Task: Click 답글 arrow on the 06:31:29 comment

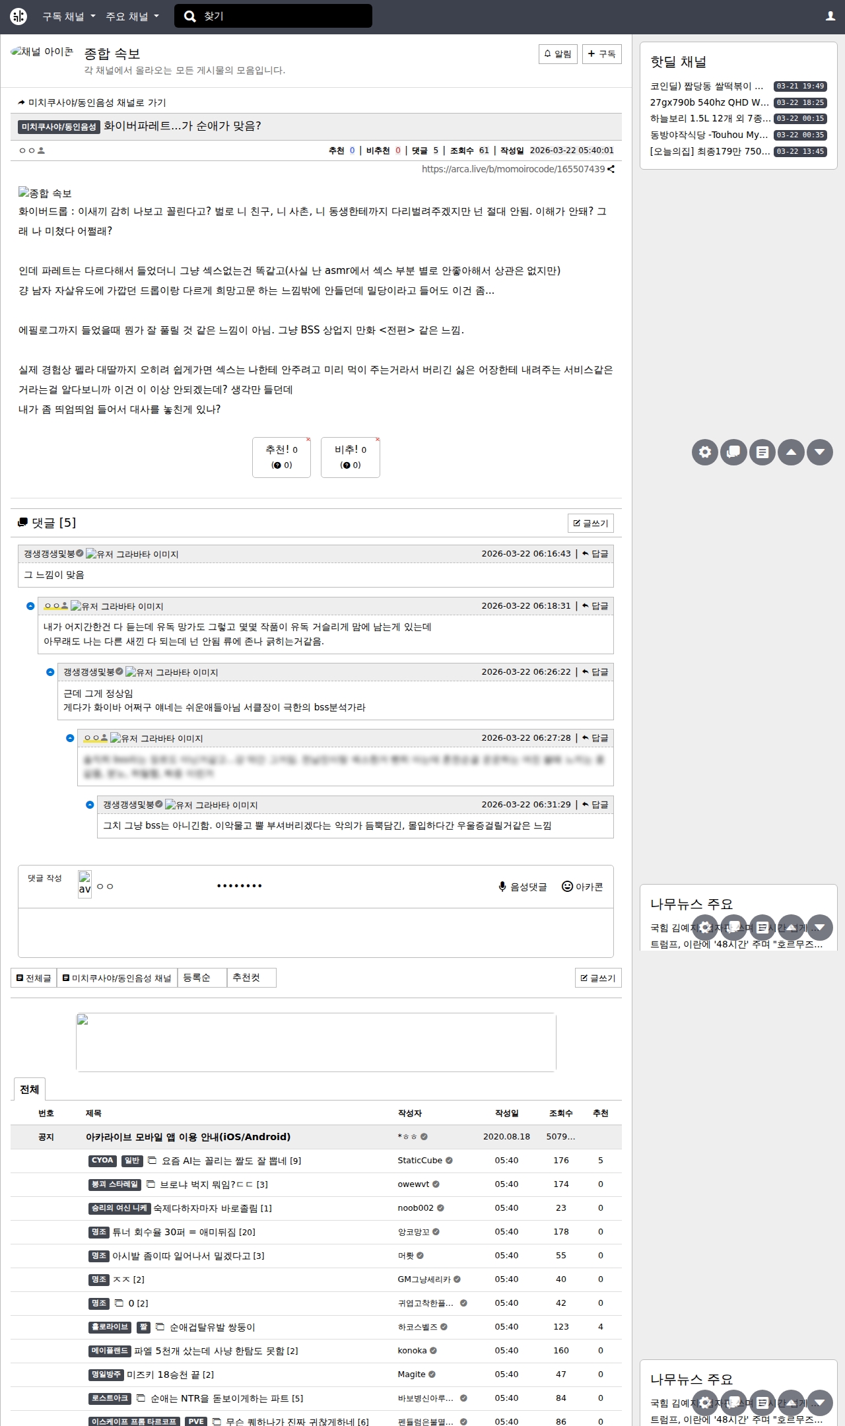Action: click(595, 805)
